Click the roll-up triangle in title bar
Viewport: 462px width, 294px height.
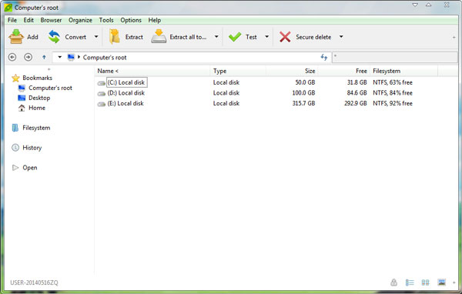(429, 5)
